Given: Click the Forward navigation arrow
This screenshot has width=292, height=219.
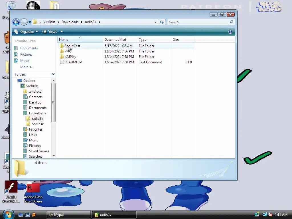Looking at the screenshot, I should pos(24,22).
